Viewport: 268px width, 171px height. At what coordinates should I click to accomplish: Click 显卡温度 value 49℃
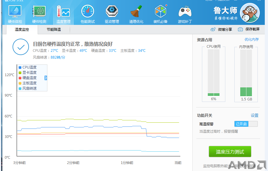[x=83, y=51]
